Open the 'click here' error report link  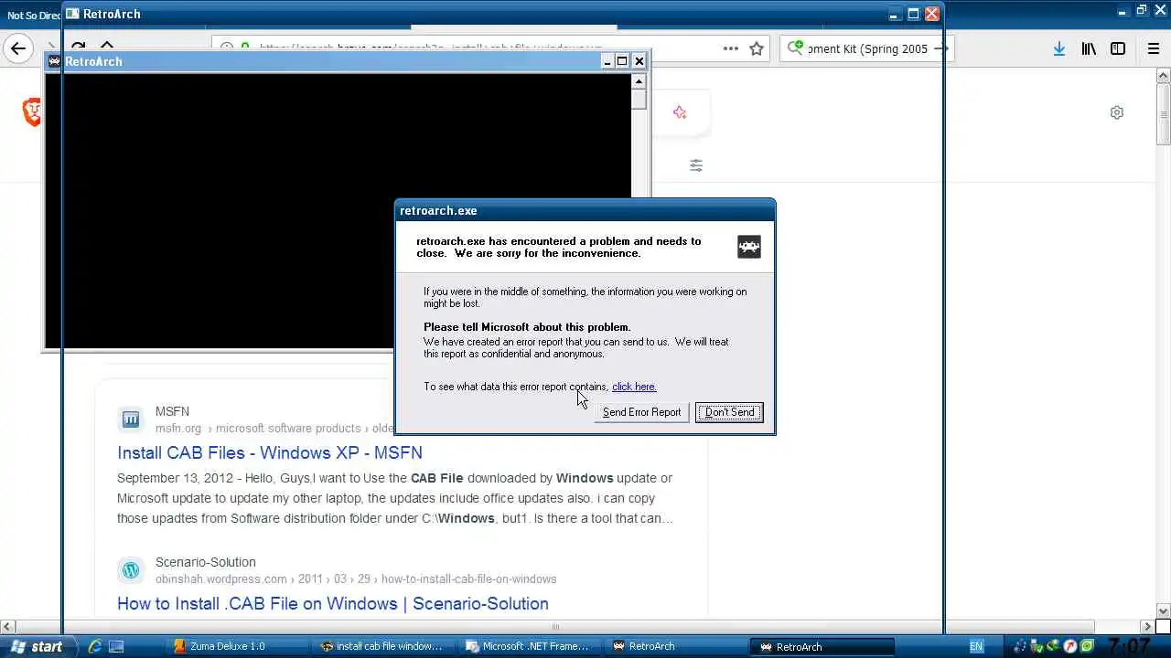(634, 387)
